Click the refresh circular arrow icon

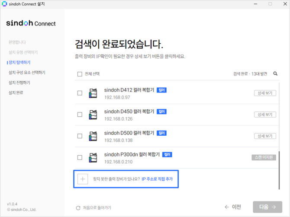click(78, 208)
